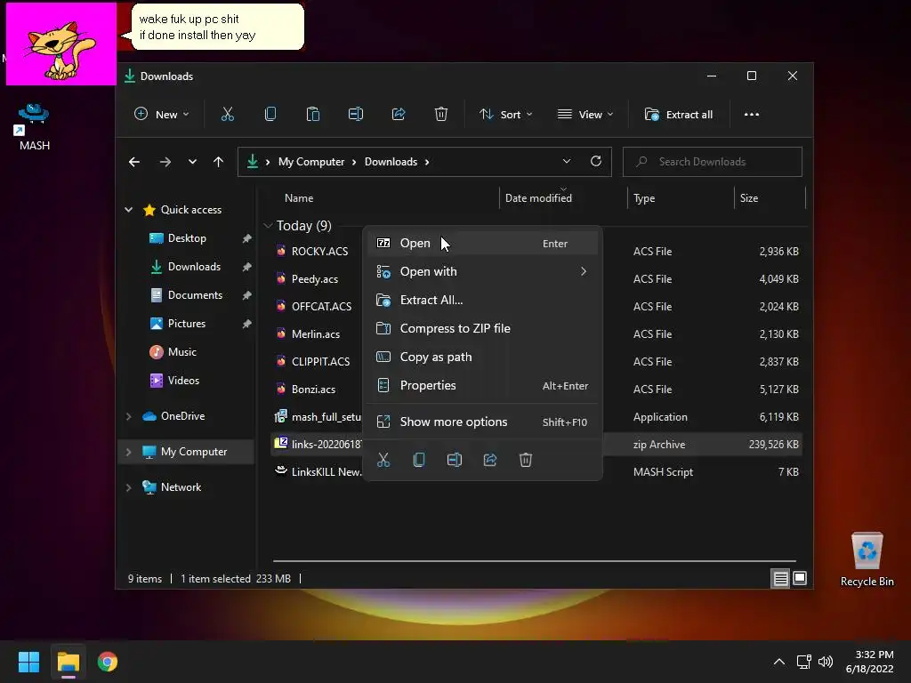Screen dimensions: 911x683
Task: Click the Share icon in the context menu
Action: (490, 460)
